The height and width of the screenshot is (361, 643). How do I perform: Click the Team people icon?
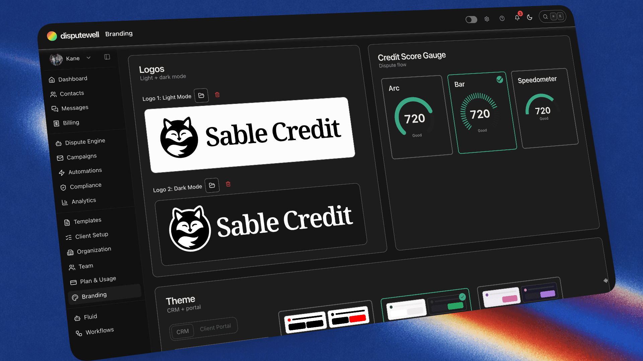tap(72, 267)
